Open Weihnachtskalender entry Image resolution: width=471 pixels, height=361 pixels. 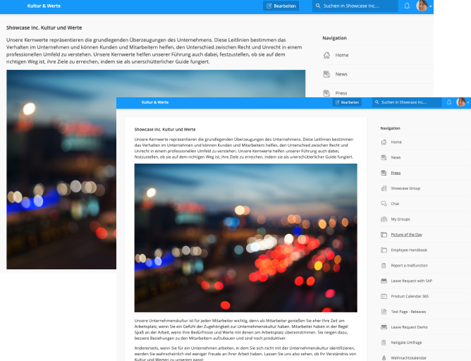[408, 357]
